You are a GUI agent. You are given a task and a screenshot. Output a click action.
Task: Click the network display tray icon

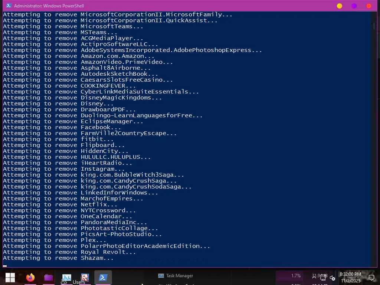(x=323, y=278)
